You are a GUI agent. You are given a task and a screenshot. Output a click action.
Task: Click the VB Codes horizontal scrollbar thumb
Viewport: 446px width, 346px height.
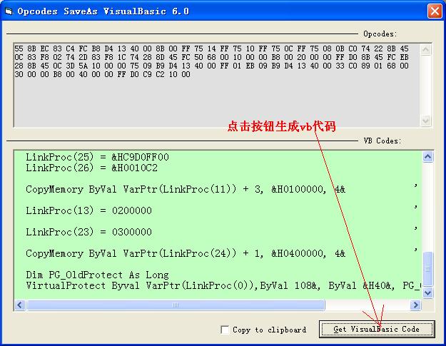[175, 305]
